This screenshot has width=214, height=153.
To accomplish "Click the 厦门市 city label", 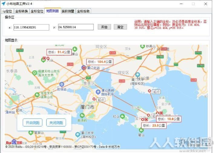I will click(87, 107).
